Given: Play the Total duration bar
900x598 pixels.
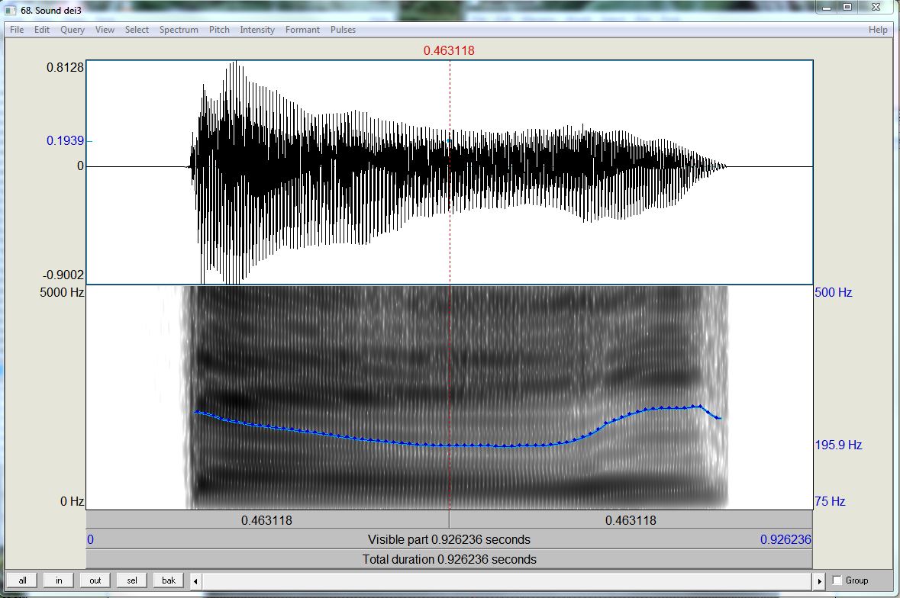Looking at the screenshot, I should (x=450, y=559).
